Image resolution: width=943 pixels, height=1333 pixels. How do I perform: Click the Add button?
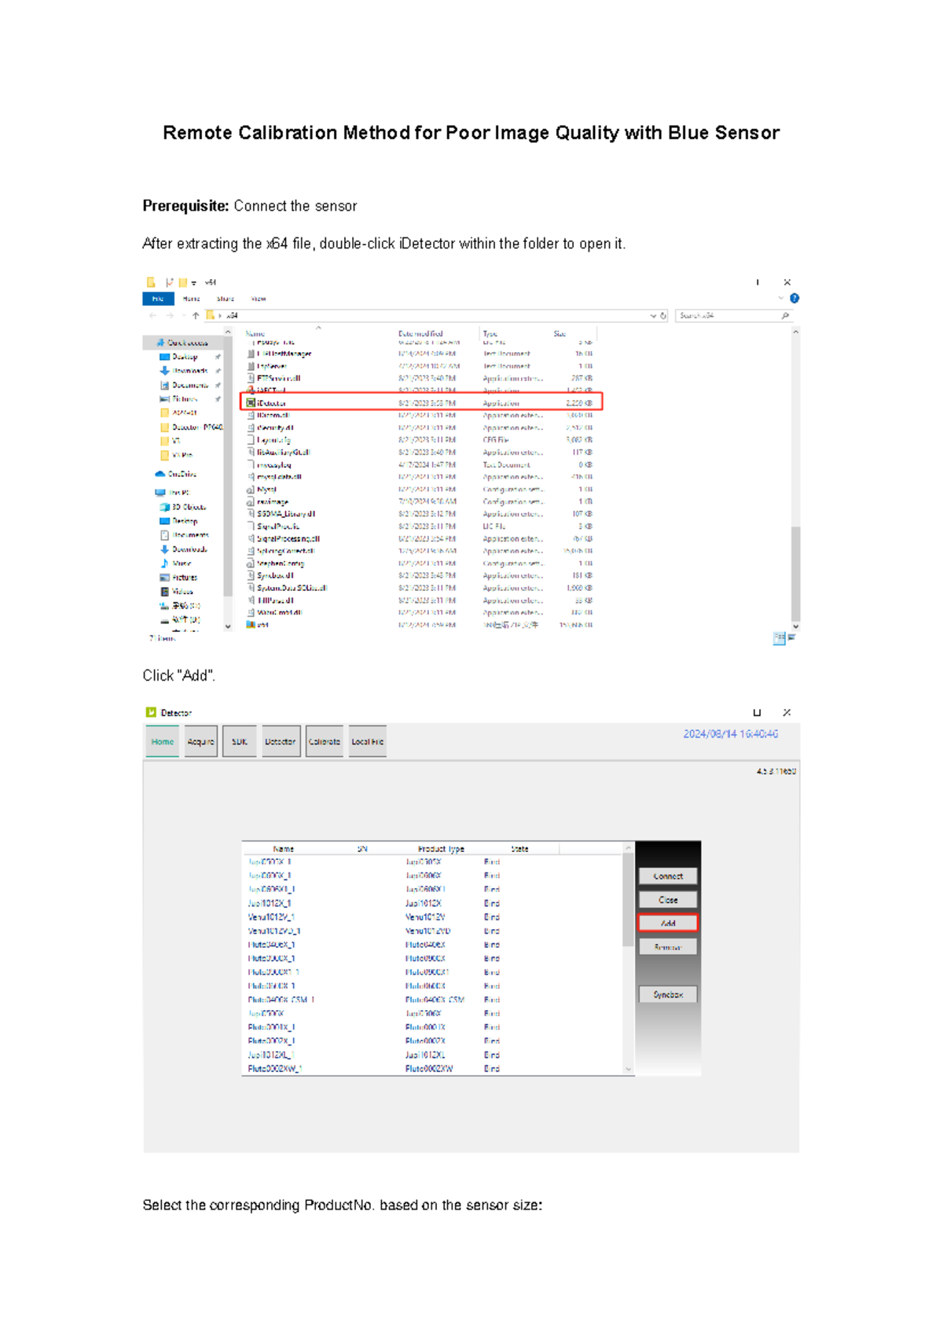click(668, 924)
